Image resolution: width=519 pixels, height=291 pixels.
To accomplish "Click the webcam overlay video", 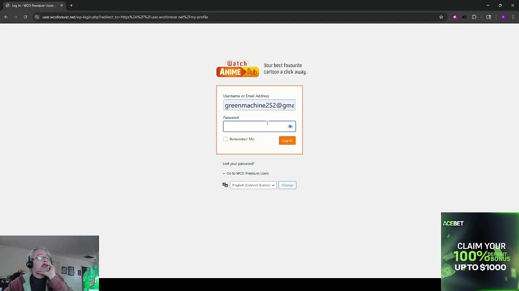I will pyautogui.click(x=49, y=263).
